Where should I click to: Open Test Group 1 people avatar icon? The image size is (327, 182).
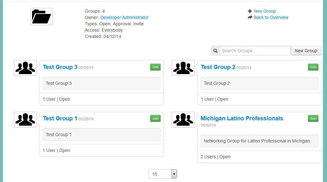25,119
